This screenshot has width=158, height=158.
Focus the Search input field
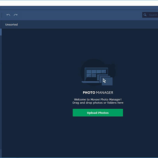tap(150, 15)
